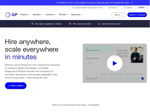Click the man's photo in video preview
This screenshot has height=112, width=150.
137,55
